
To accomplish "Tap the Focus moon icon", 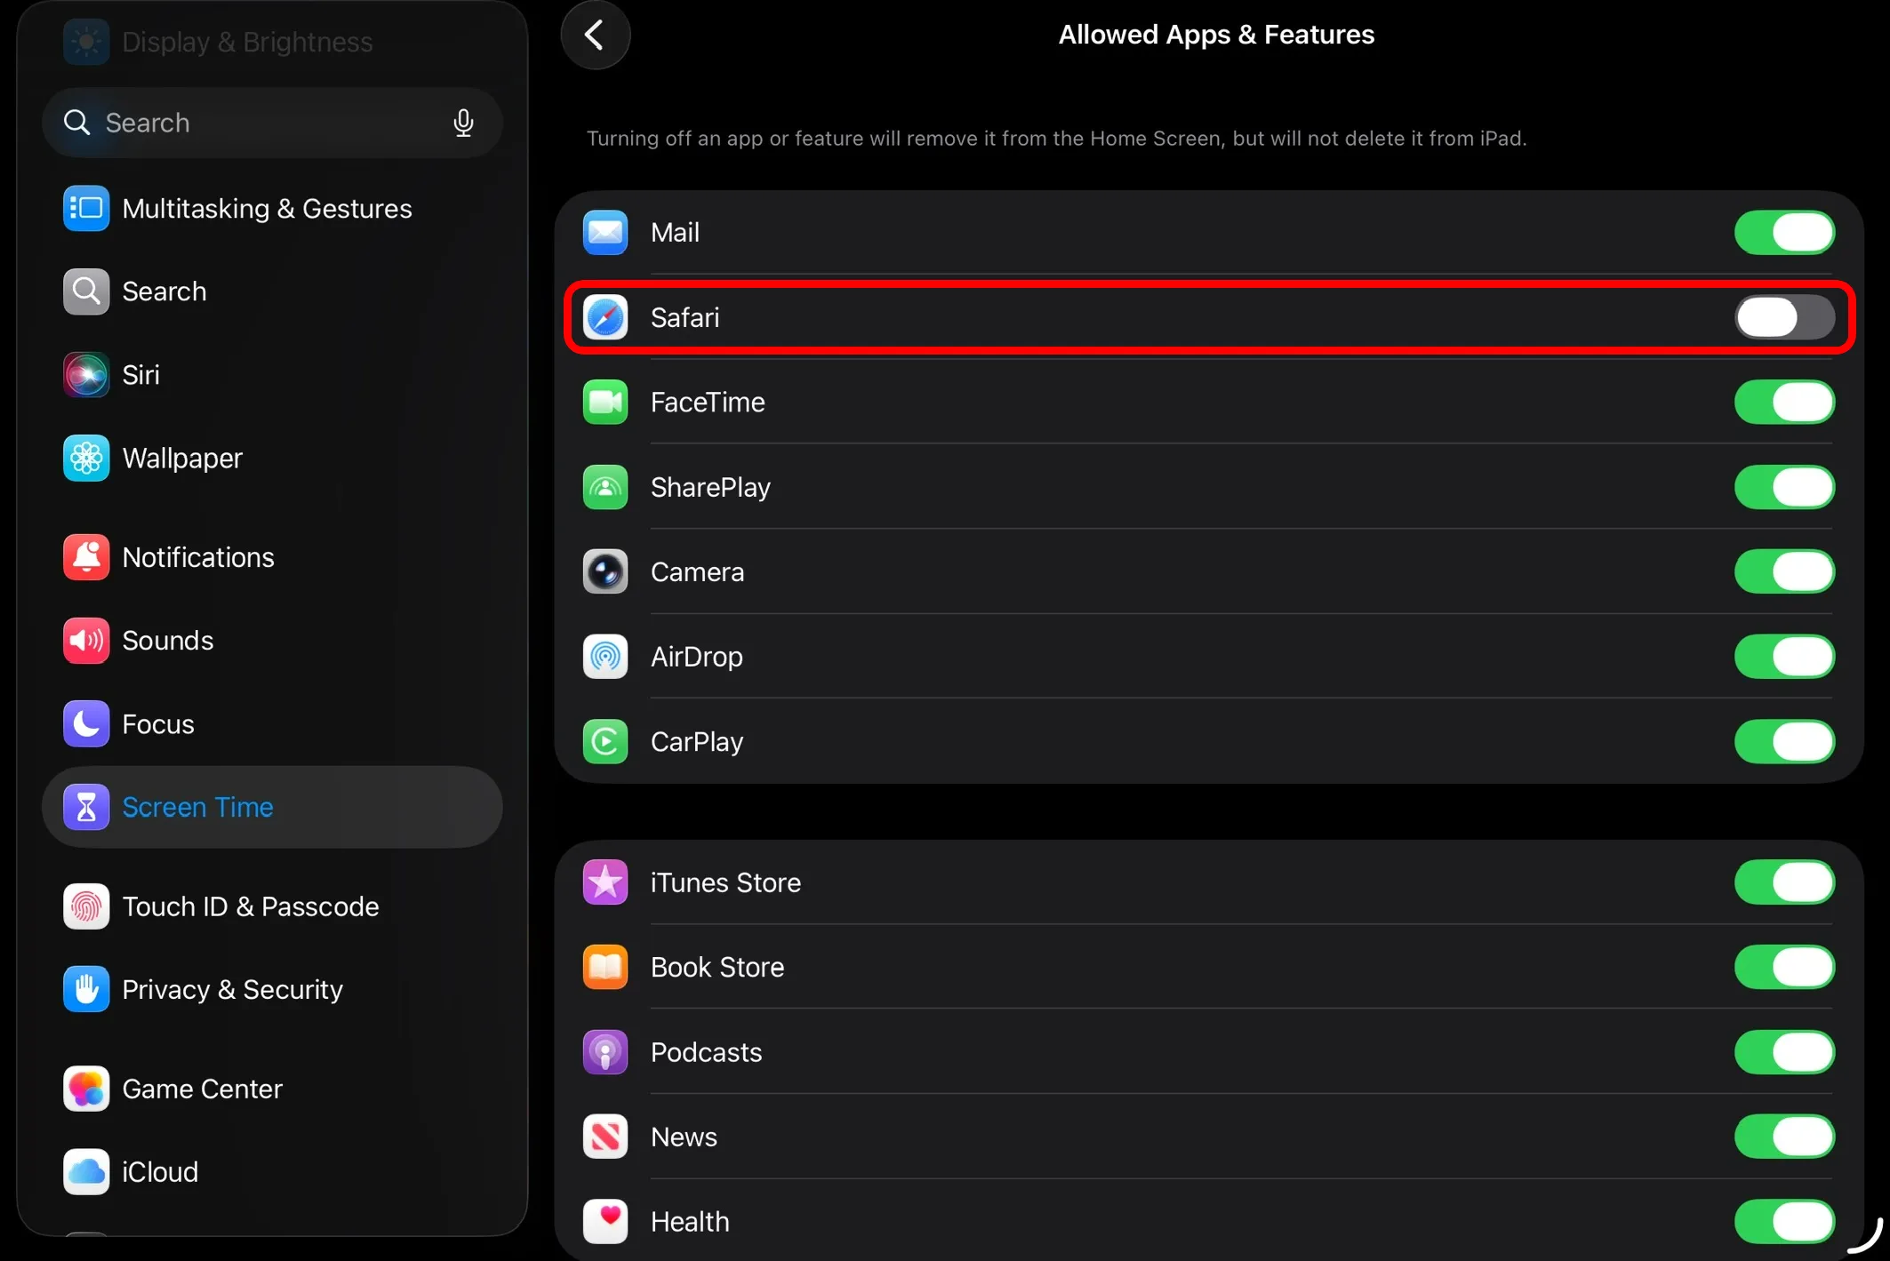I will 86,724.
